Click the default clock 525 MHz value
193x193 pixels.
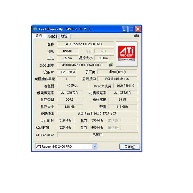[66, 127]
